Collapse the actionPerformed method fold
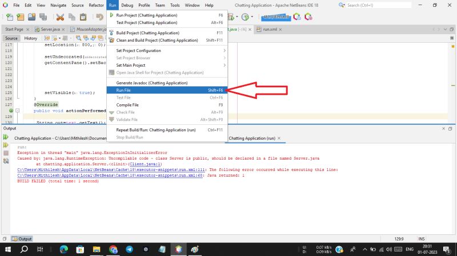This screenshot has height=256, width=457. [18, 111]
